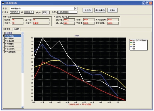This screenshot has width=154, height=111.
Task: Click the list scrollbar down arrow
Action: coord(22,107)
